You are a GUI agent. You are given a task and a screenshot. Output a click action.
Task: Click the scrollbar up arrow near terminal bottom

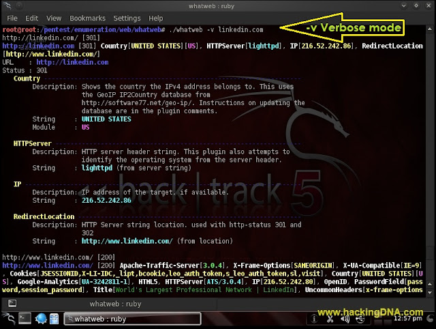click(x=430, y=284)
